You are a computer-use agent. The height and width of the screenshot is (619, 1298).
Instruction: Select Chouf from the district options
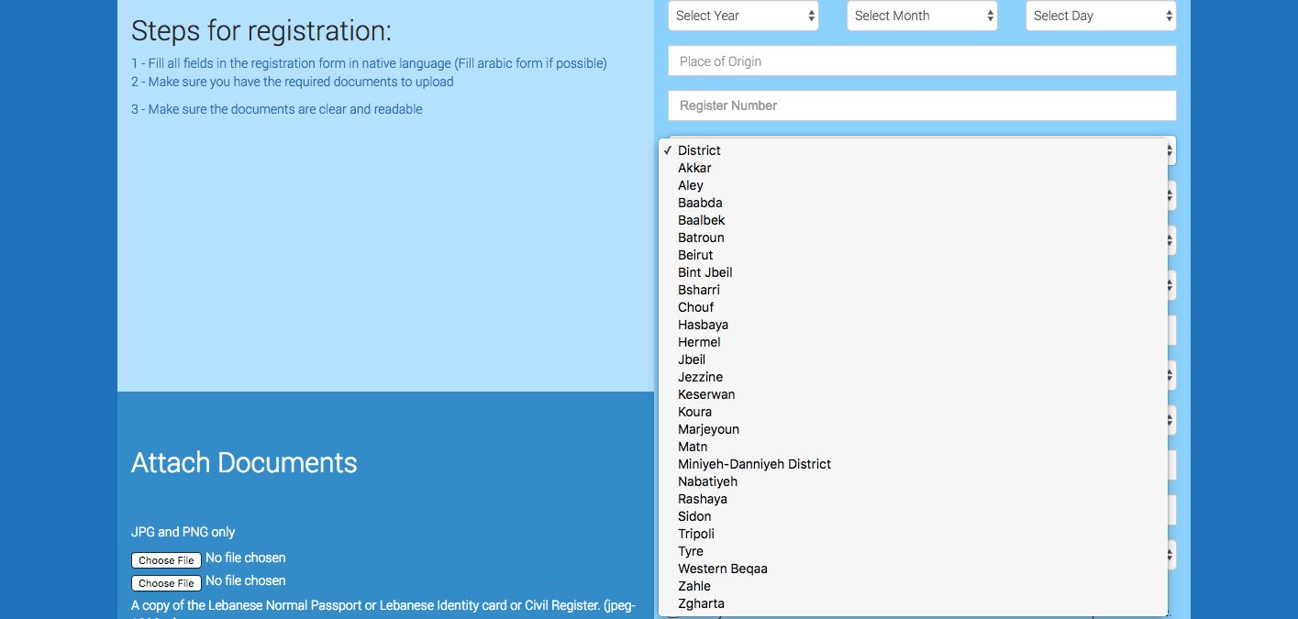695,307
